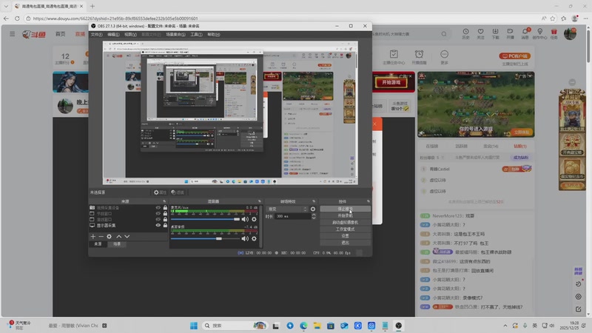
Task: Open OBS Scene Collection menu
Action: (x=175, y=34)
